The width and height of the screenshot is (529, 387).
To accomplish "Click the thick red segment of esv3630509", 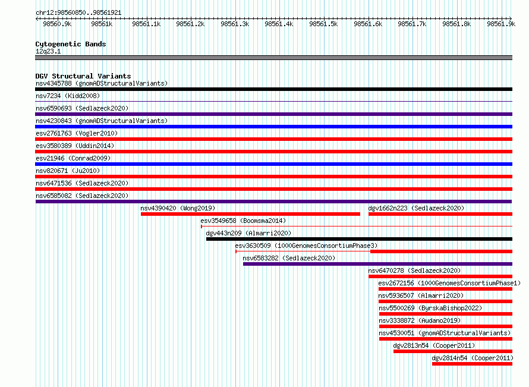I will pyautogui.click(x=441, y=251).
